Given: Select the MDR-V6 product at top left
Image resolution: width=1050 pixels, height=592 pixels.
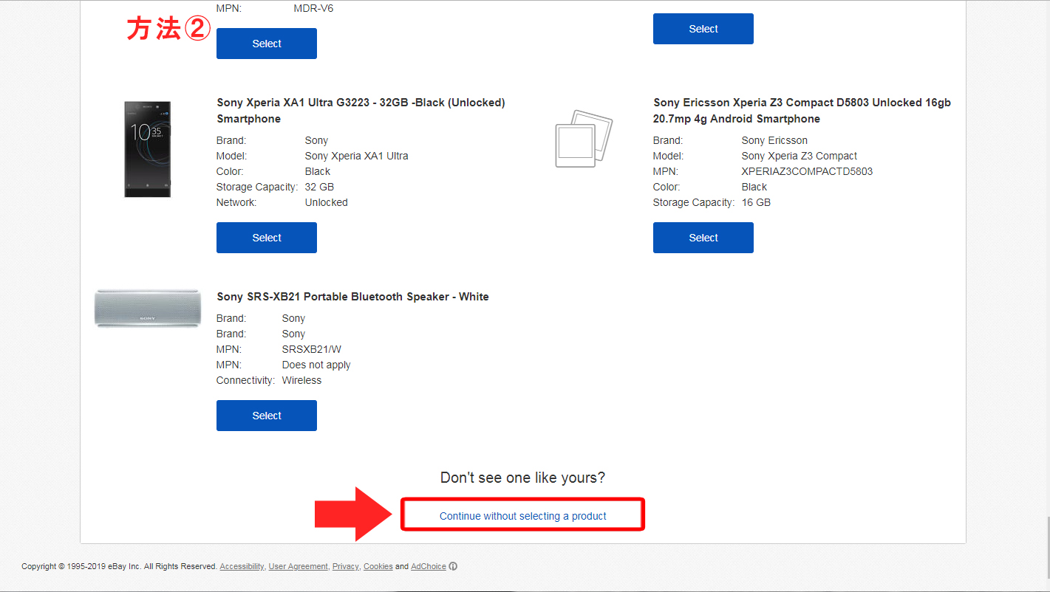Looking at the screenshot, I should click(266, 43).
